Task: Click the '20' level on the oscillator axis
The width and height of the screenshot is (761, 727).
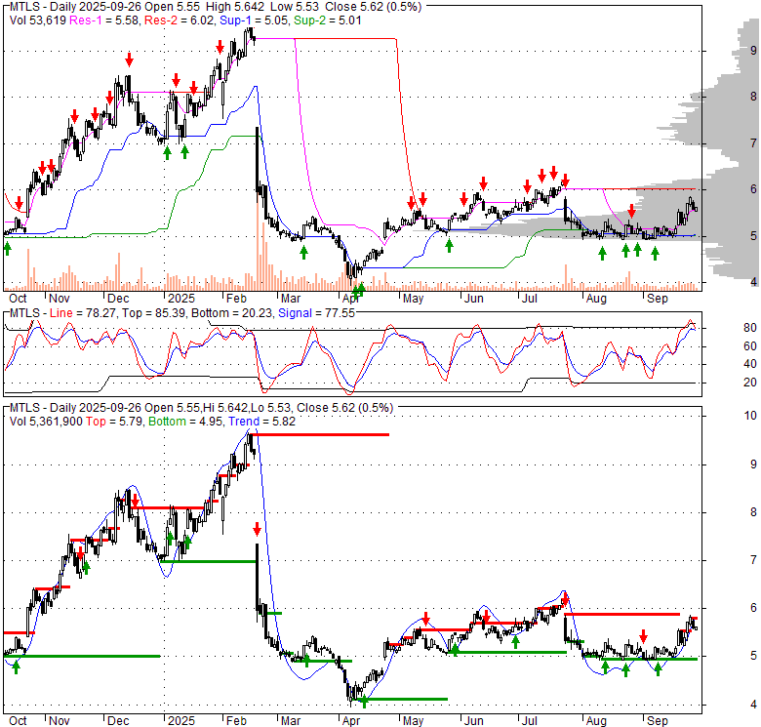Action: coord(750,383)
